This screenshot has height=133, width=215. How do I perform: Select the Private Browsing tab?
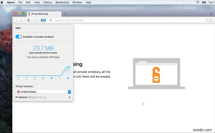(44, 14)
